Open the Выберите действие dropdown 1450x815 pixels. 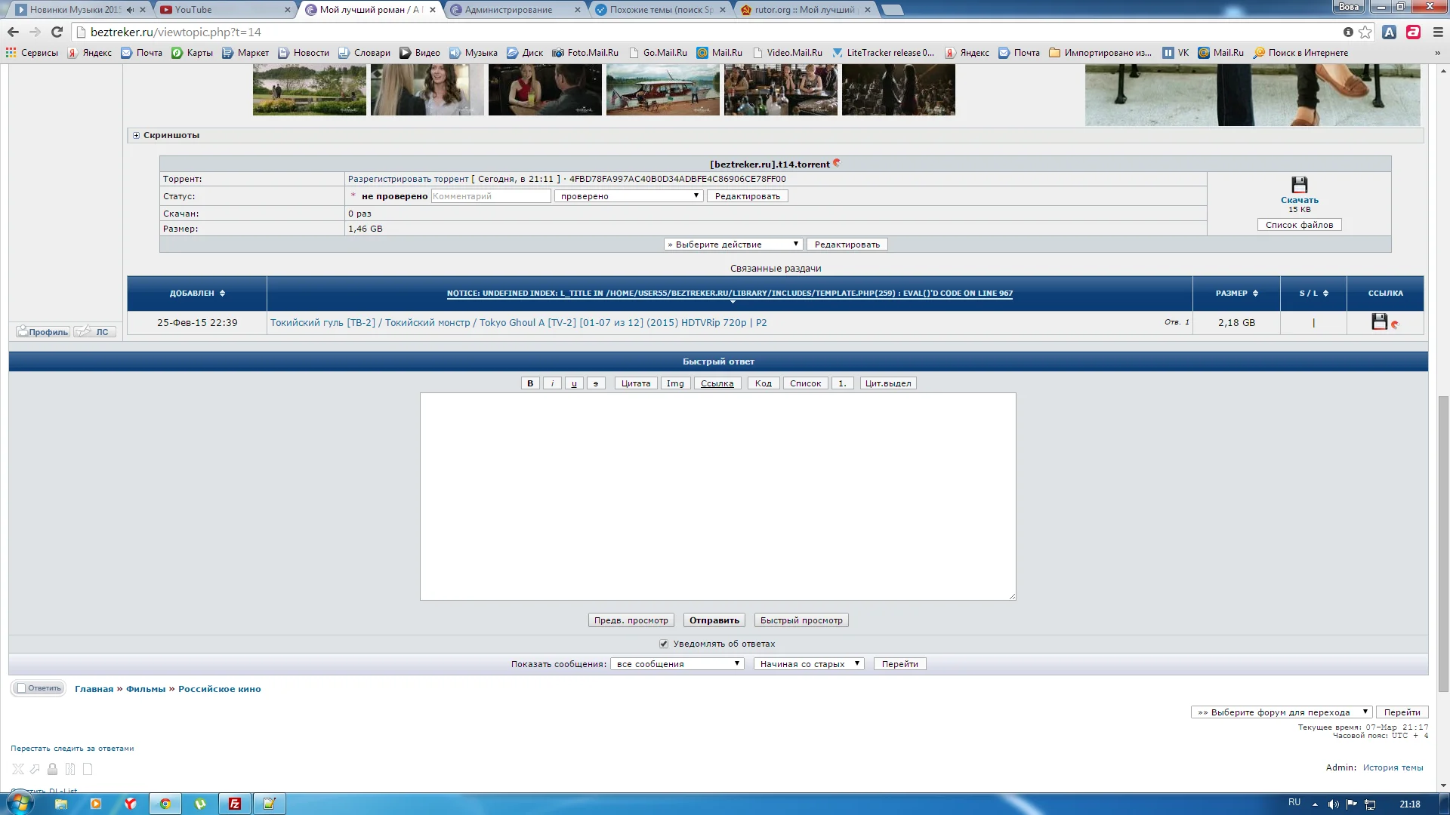(x=733, y=244)
